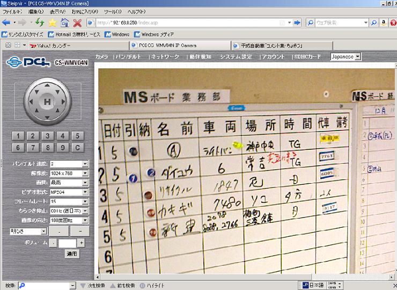This screenshot has height=290, width=397.
Task: Click the green Refresh icon
Action: point(40,23)
